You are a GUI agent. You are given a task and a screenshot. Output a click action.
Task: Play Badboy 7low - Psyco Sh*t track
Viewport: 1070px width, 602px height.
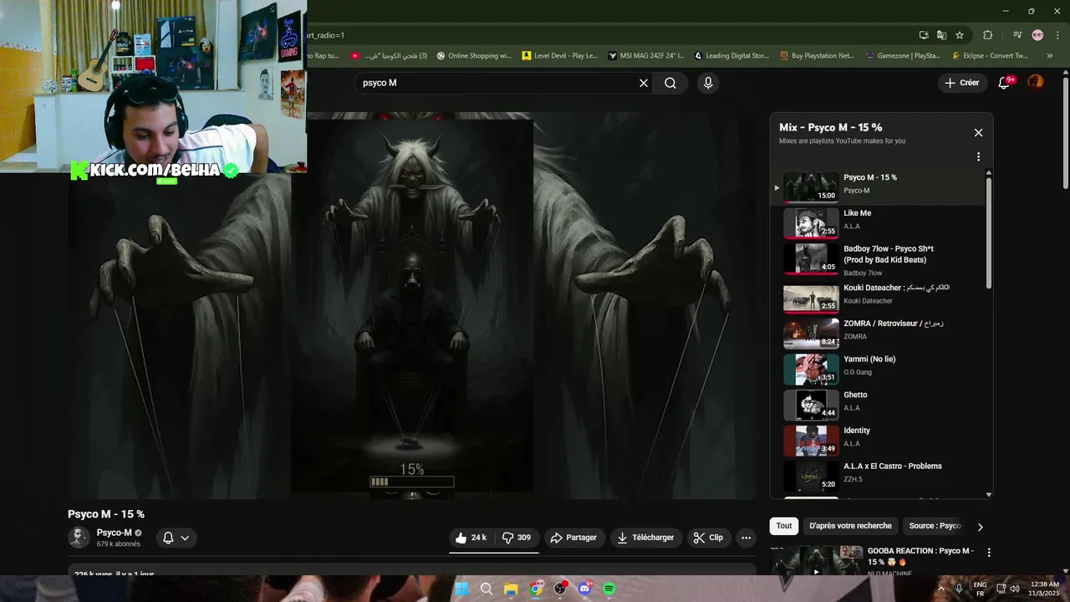point(878,258)
